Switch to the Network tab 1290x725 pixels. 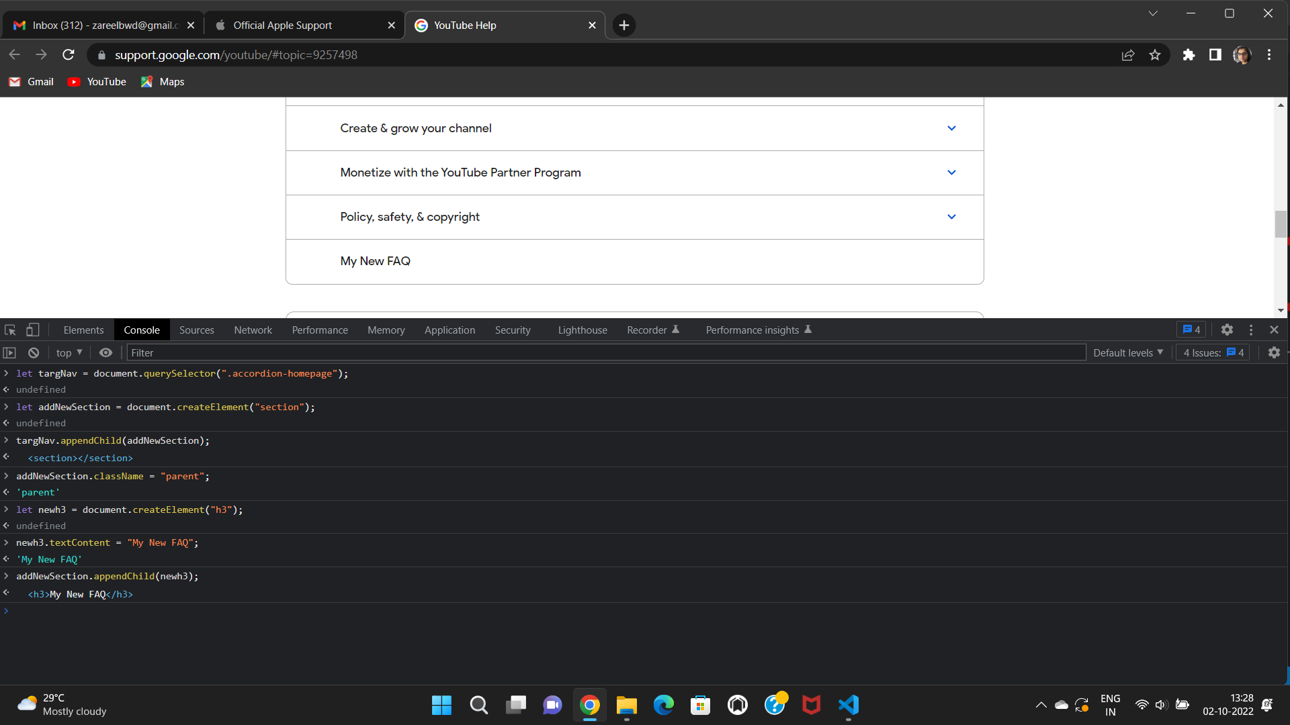click(253, 330)
